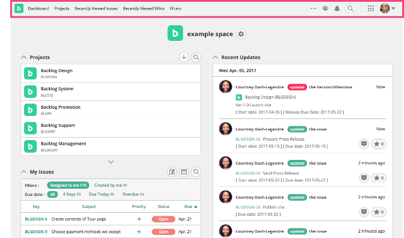This screenshot has height=238, width=404.
Task: Click the Subject column header
Action: point(89,206)
